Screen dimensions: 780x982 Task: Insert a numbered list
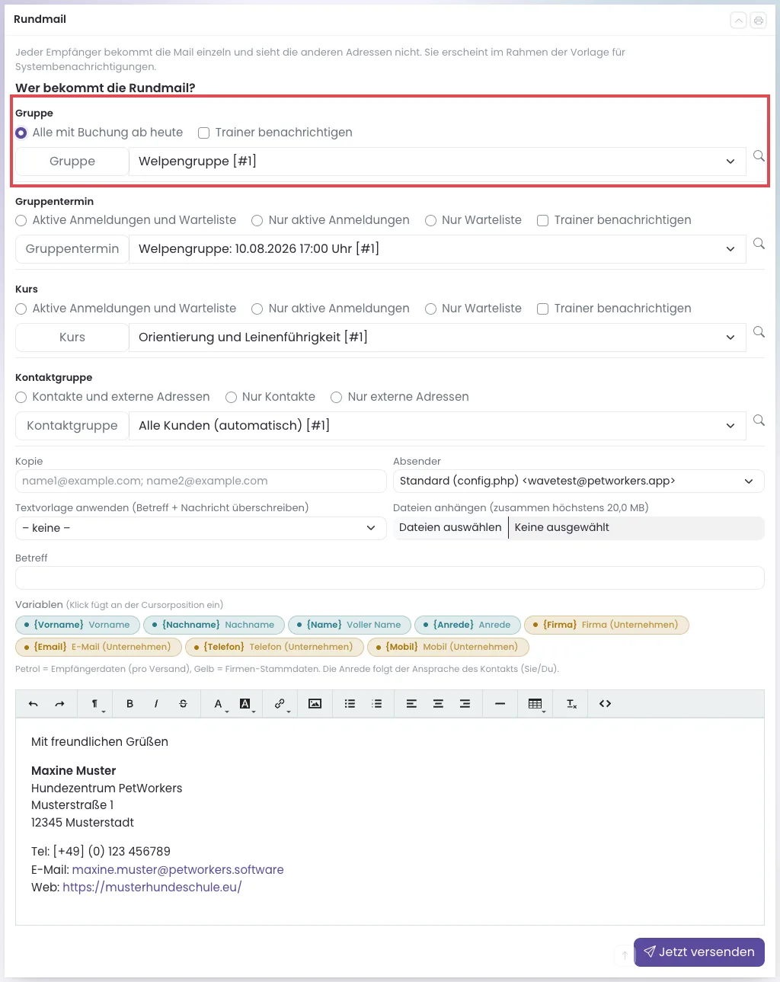click(376, 704)
